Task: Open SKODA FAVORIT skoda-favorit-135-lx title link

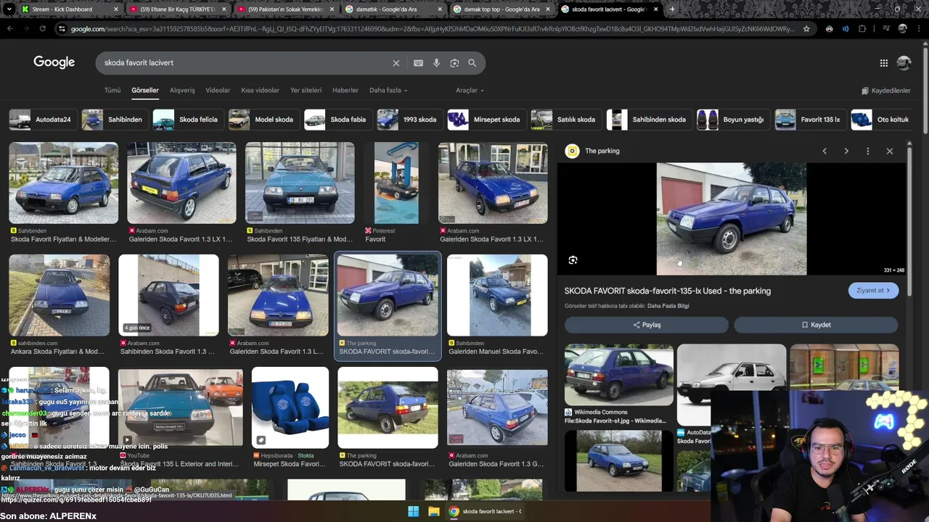Action: click(668, 291)
